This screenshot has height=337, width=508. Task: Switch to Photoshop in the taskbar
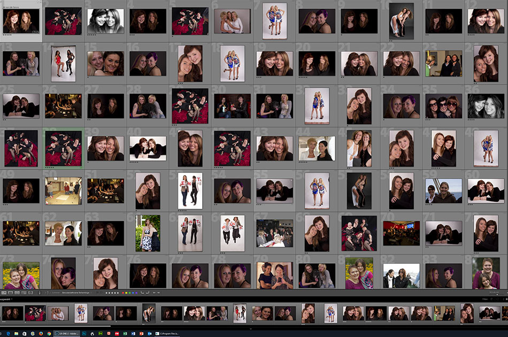click(84, 333)
